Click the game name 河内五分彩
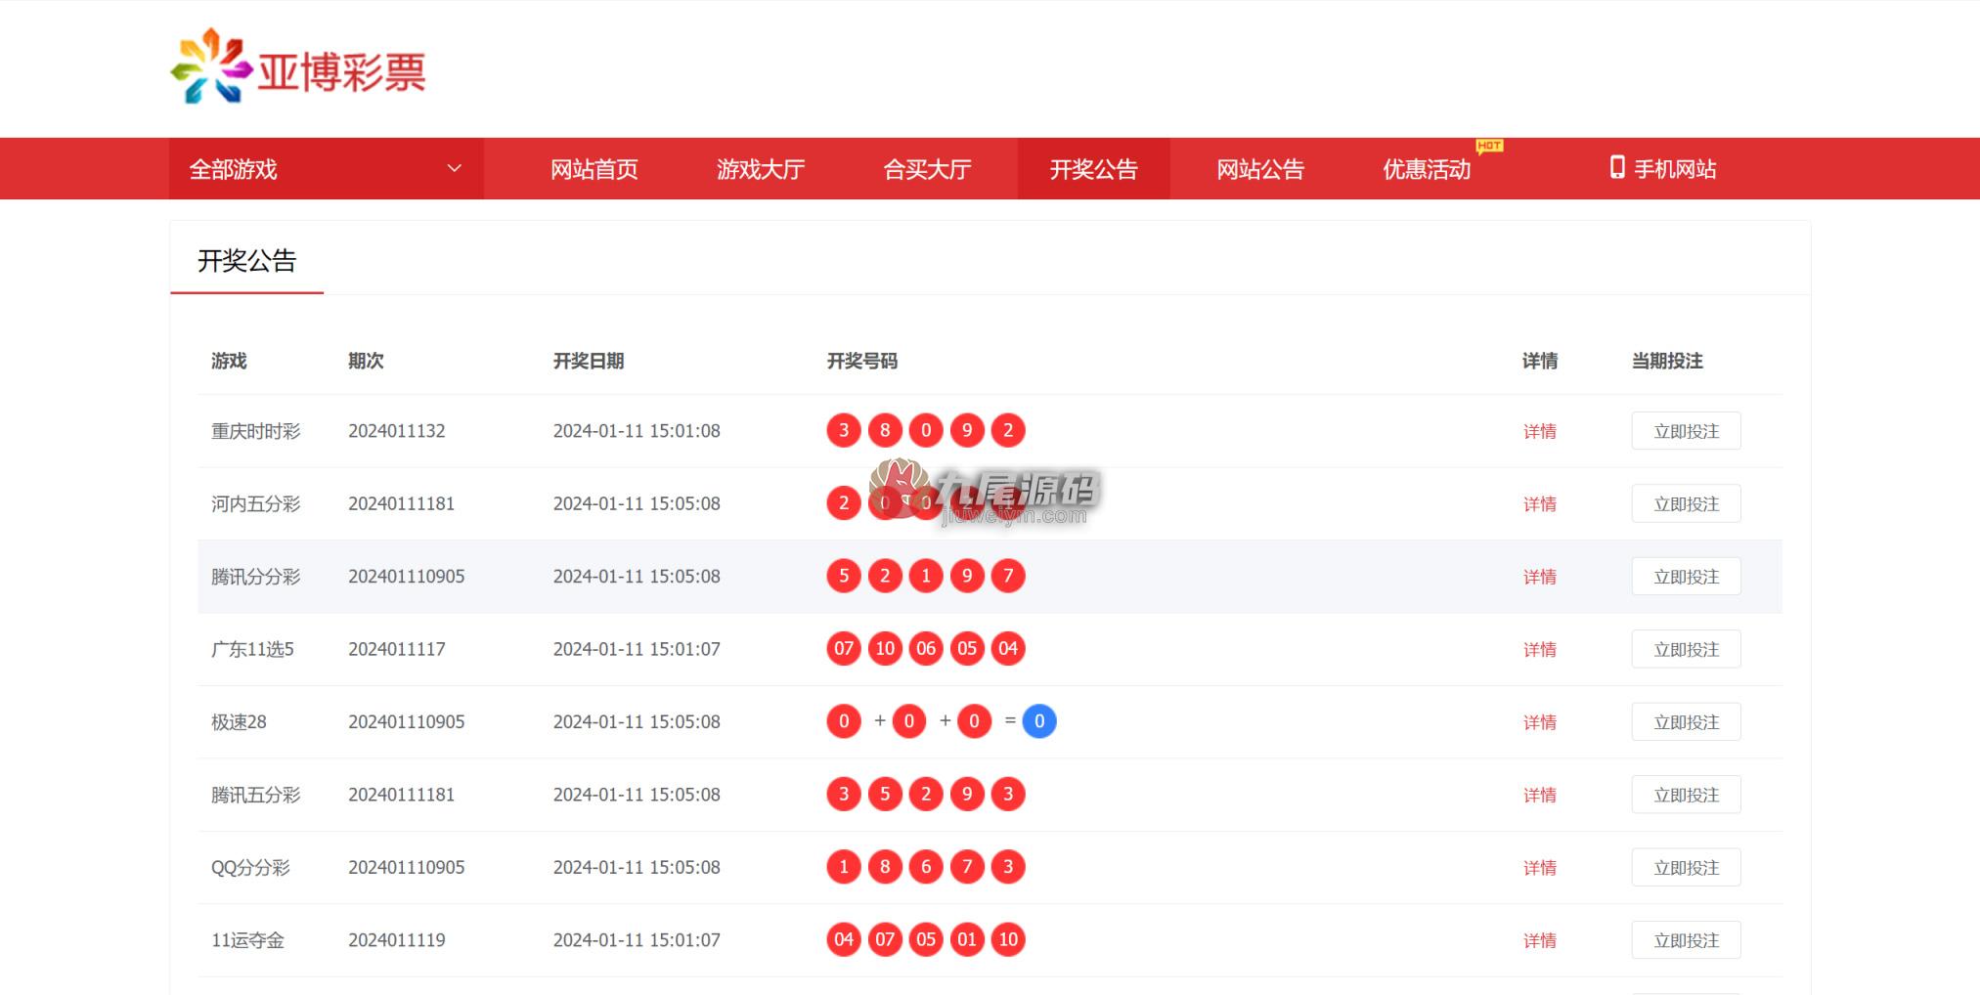Viewport: 1980px width, 995px height. (x=255, y=503)
